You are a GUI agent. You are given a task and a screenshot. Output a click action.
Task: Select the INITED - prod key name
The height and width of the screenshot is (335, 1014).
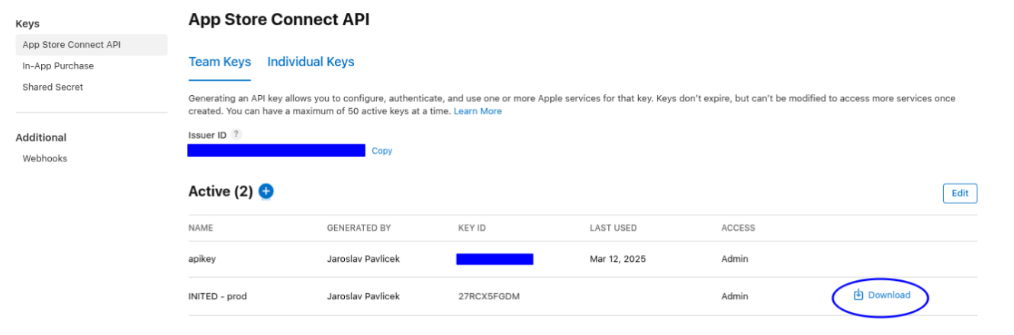click(217, 296)
